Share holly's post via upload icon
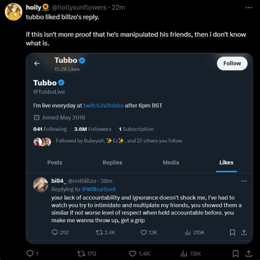Viewport: 260px width, 260px height. (248, 253)
